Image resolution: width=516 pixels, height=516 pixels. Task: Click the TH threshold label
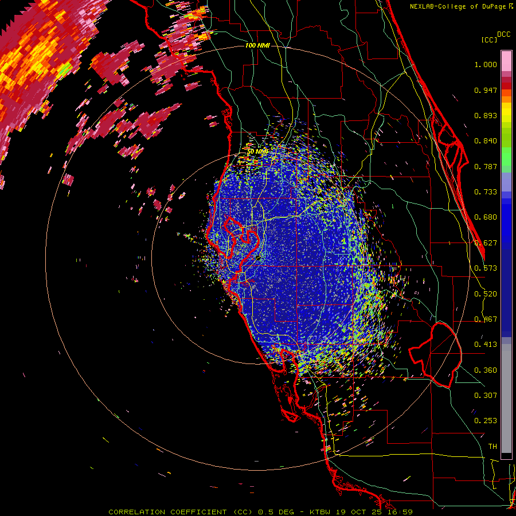tap(492, 447)
